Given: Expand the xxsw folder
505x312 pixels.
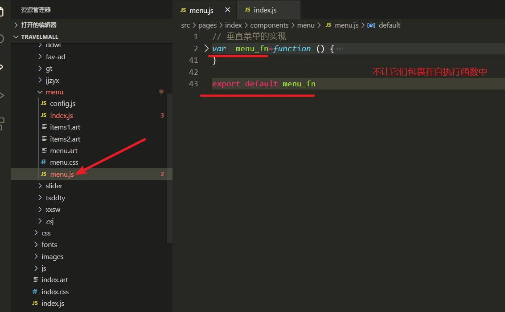Looking at the screenshot, I should [x=40, y=209].
